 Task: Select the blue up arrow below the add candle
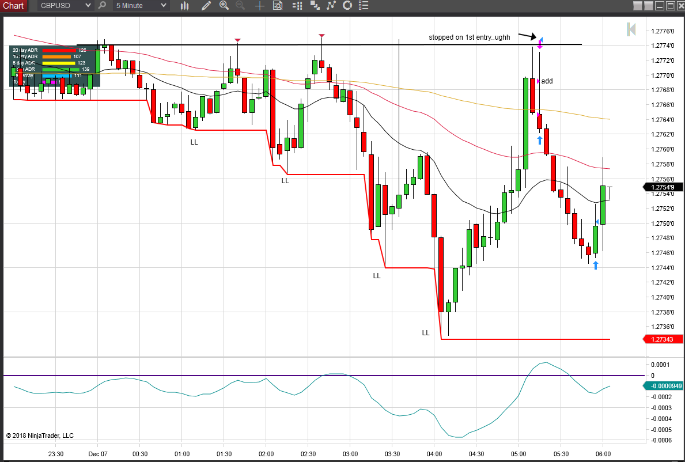click(x=539, y=140)
